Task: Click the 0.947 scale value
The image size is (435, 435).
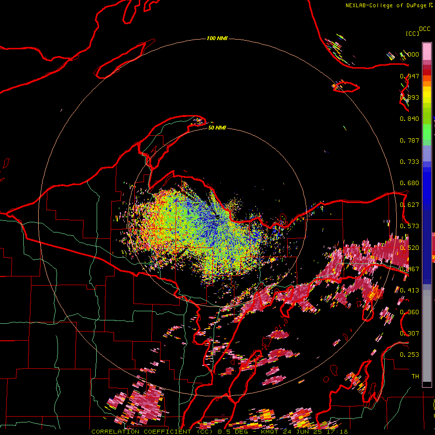Action: click(409, 76)
